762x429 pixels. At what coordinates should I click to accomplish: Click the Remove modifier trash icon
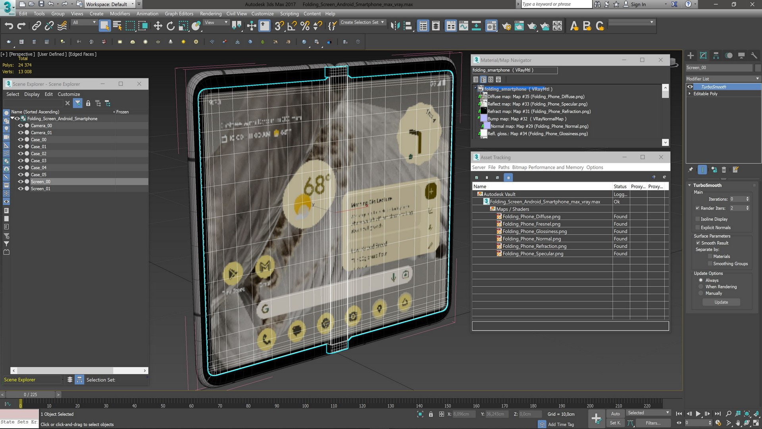click(724, 170)
